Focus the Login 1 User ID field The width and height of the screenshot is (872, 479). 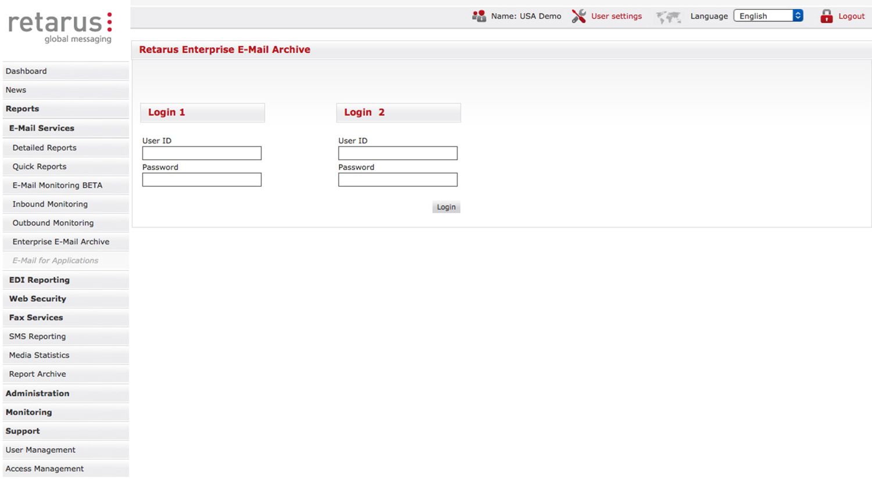(x=202, y=153)
